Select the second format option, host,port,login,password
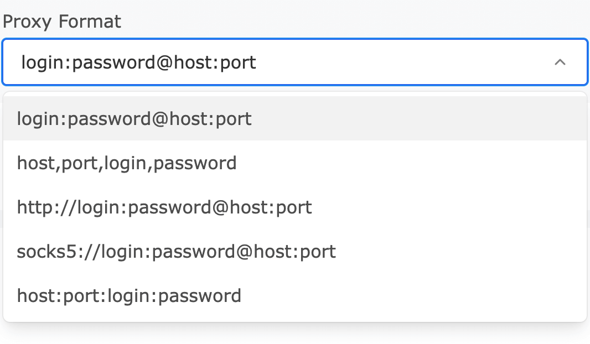Image resolution: width=590 pixels, height=344 pixels. (x=127, y=163)
